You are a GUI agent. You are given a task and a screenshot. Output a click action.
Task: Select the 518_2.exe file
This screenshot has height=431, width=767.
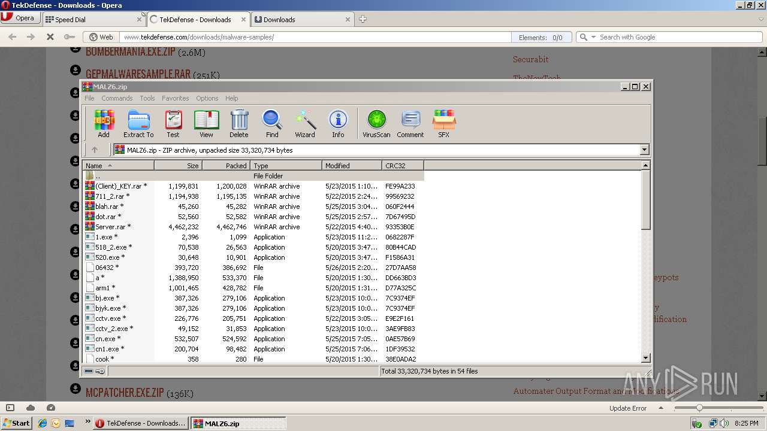tap(253, 247)
